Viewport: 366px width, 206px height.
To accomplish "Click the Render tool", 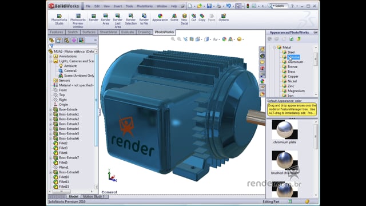I will pyautogui.click(x=94, y=18).
